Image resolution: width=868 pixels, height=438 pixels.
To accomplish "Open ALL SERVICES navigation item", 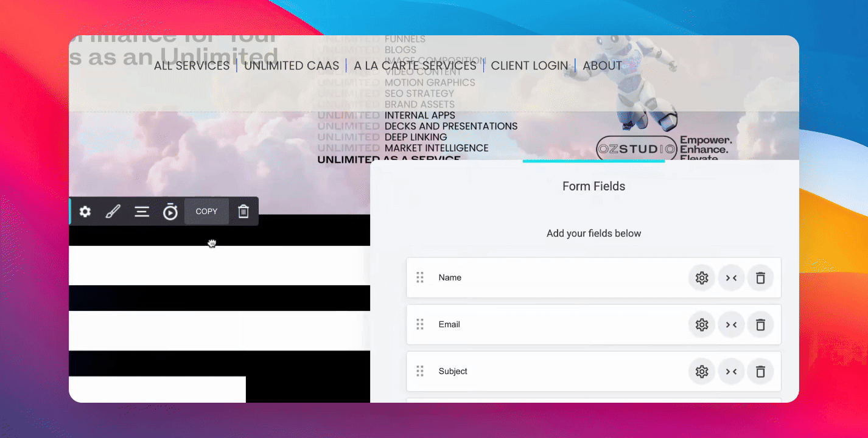I will click(x=192, y=66).
